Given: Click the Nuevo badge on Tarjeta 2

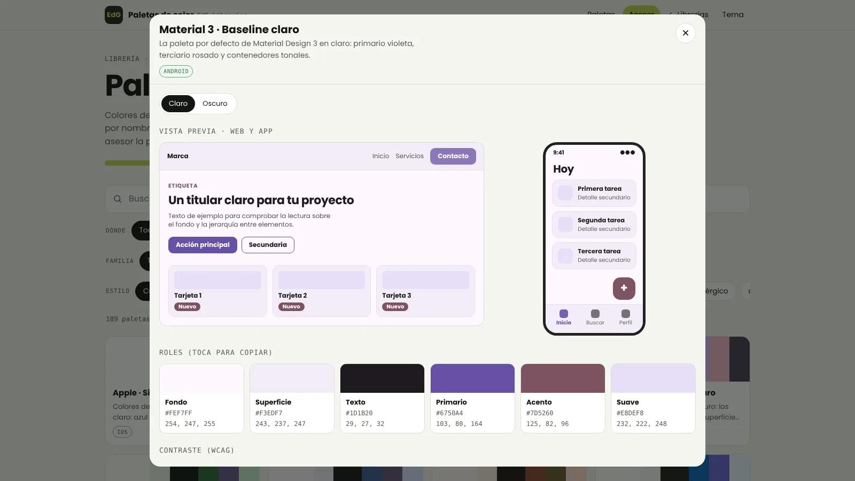Looking at the screenshot, I should pyautogui.click(x=291, y=307).
